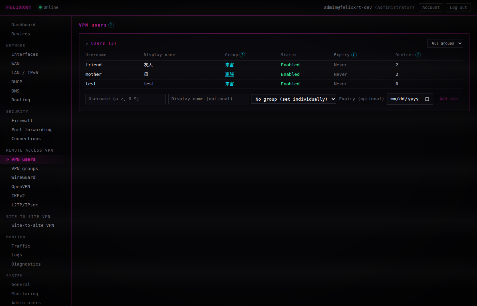This screenshot has height=306, width=477.
Task: Open the 家族 group link for mother
Action: click(x=230, y=74)
